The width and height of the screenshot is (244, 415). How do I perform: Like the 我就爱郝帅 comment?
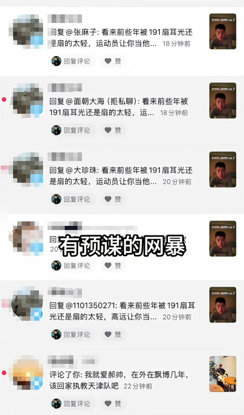[x=113, y=403]
